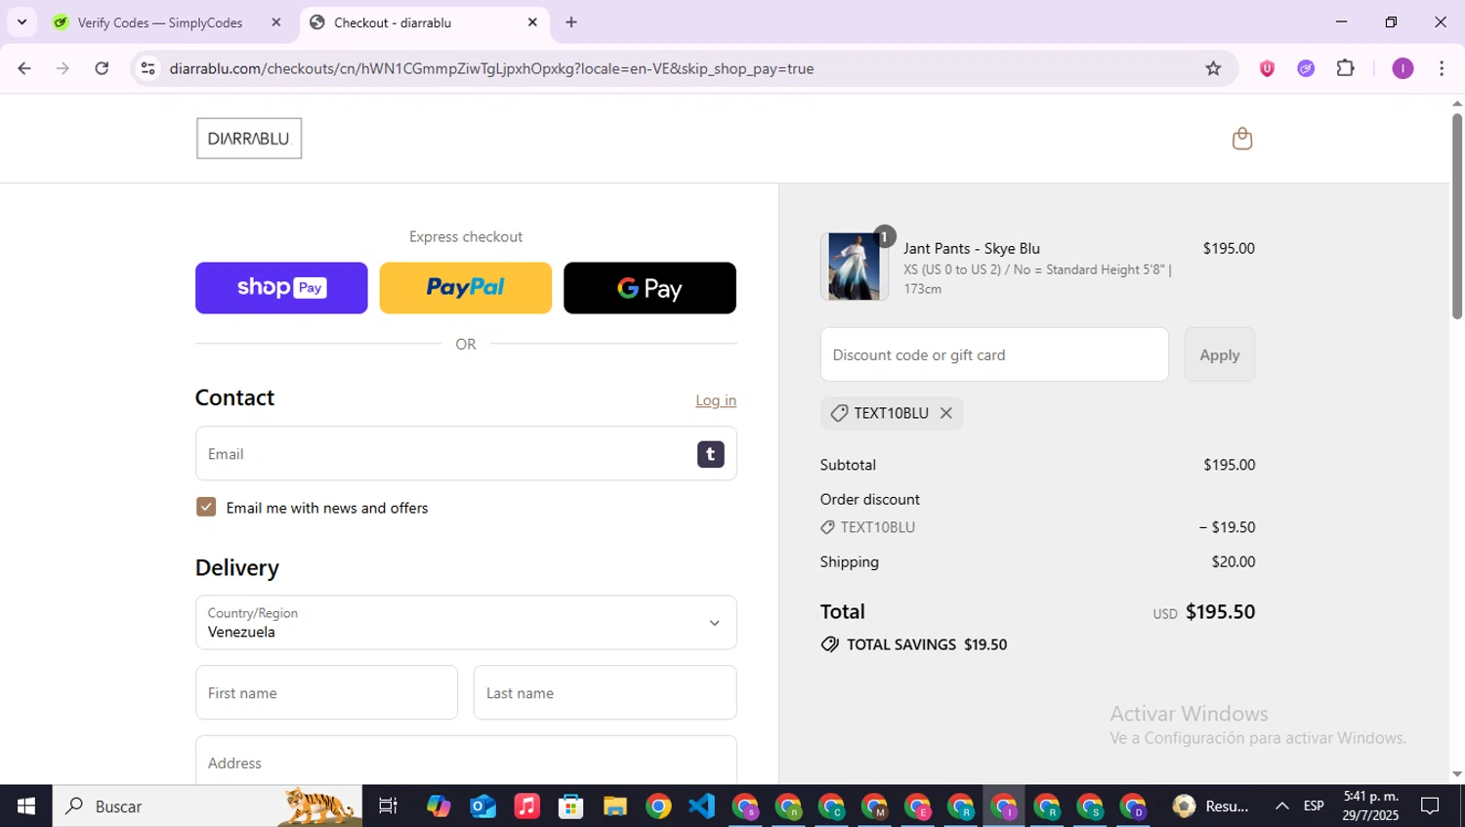This screenshot has width=1465, height=827.
Task: Click the ESP language indicator
Action: tap(1314, 806)
